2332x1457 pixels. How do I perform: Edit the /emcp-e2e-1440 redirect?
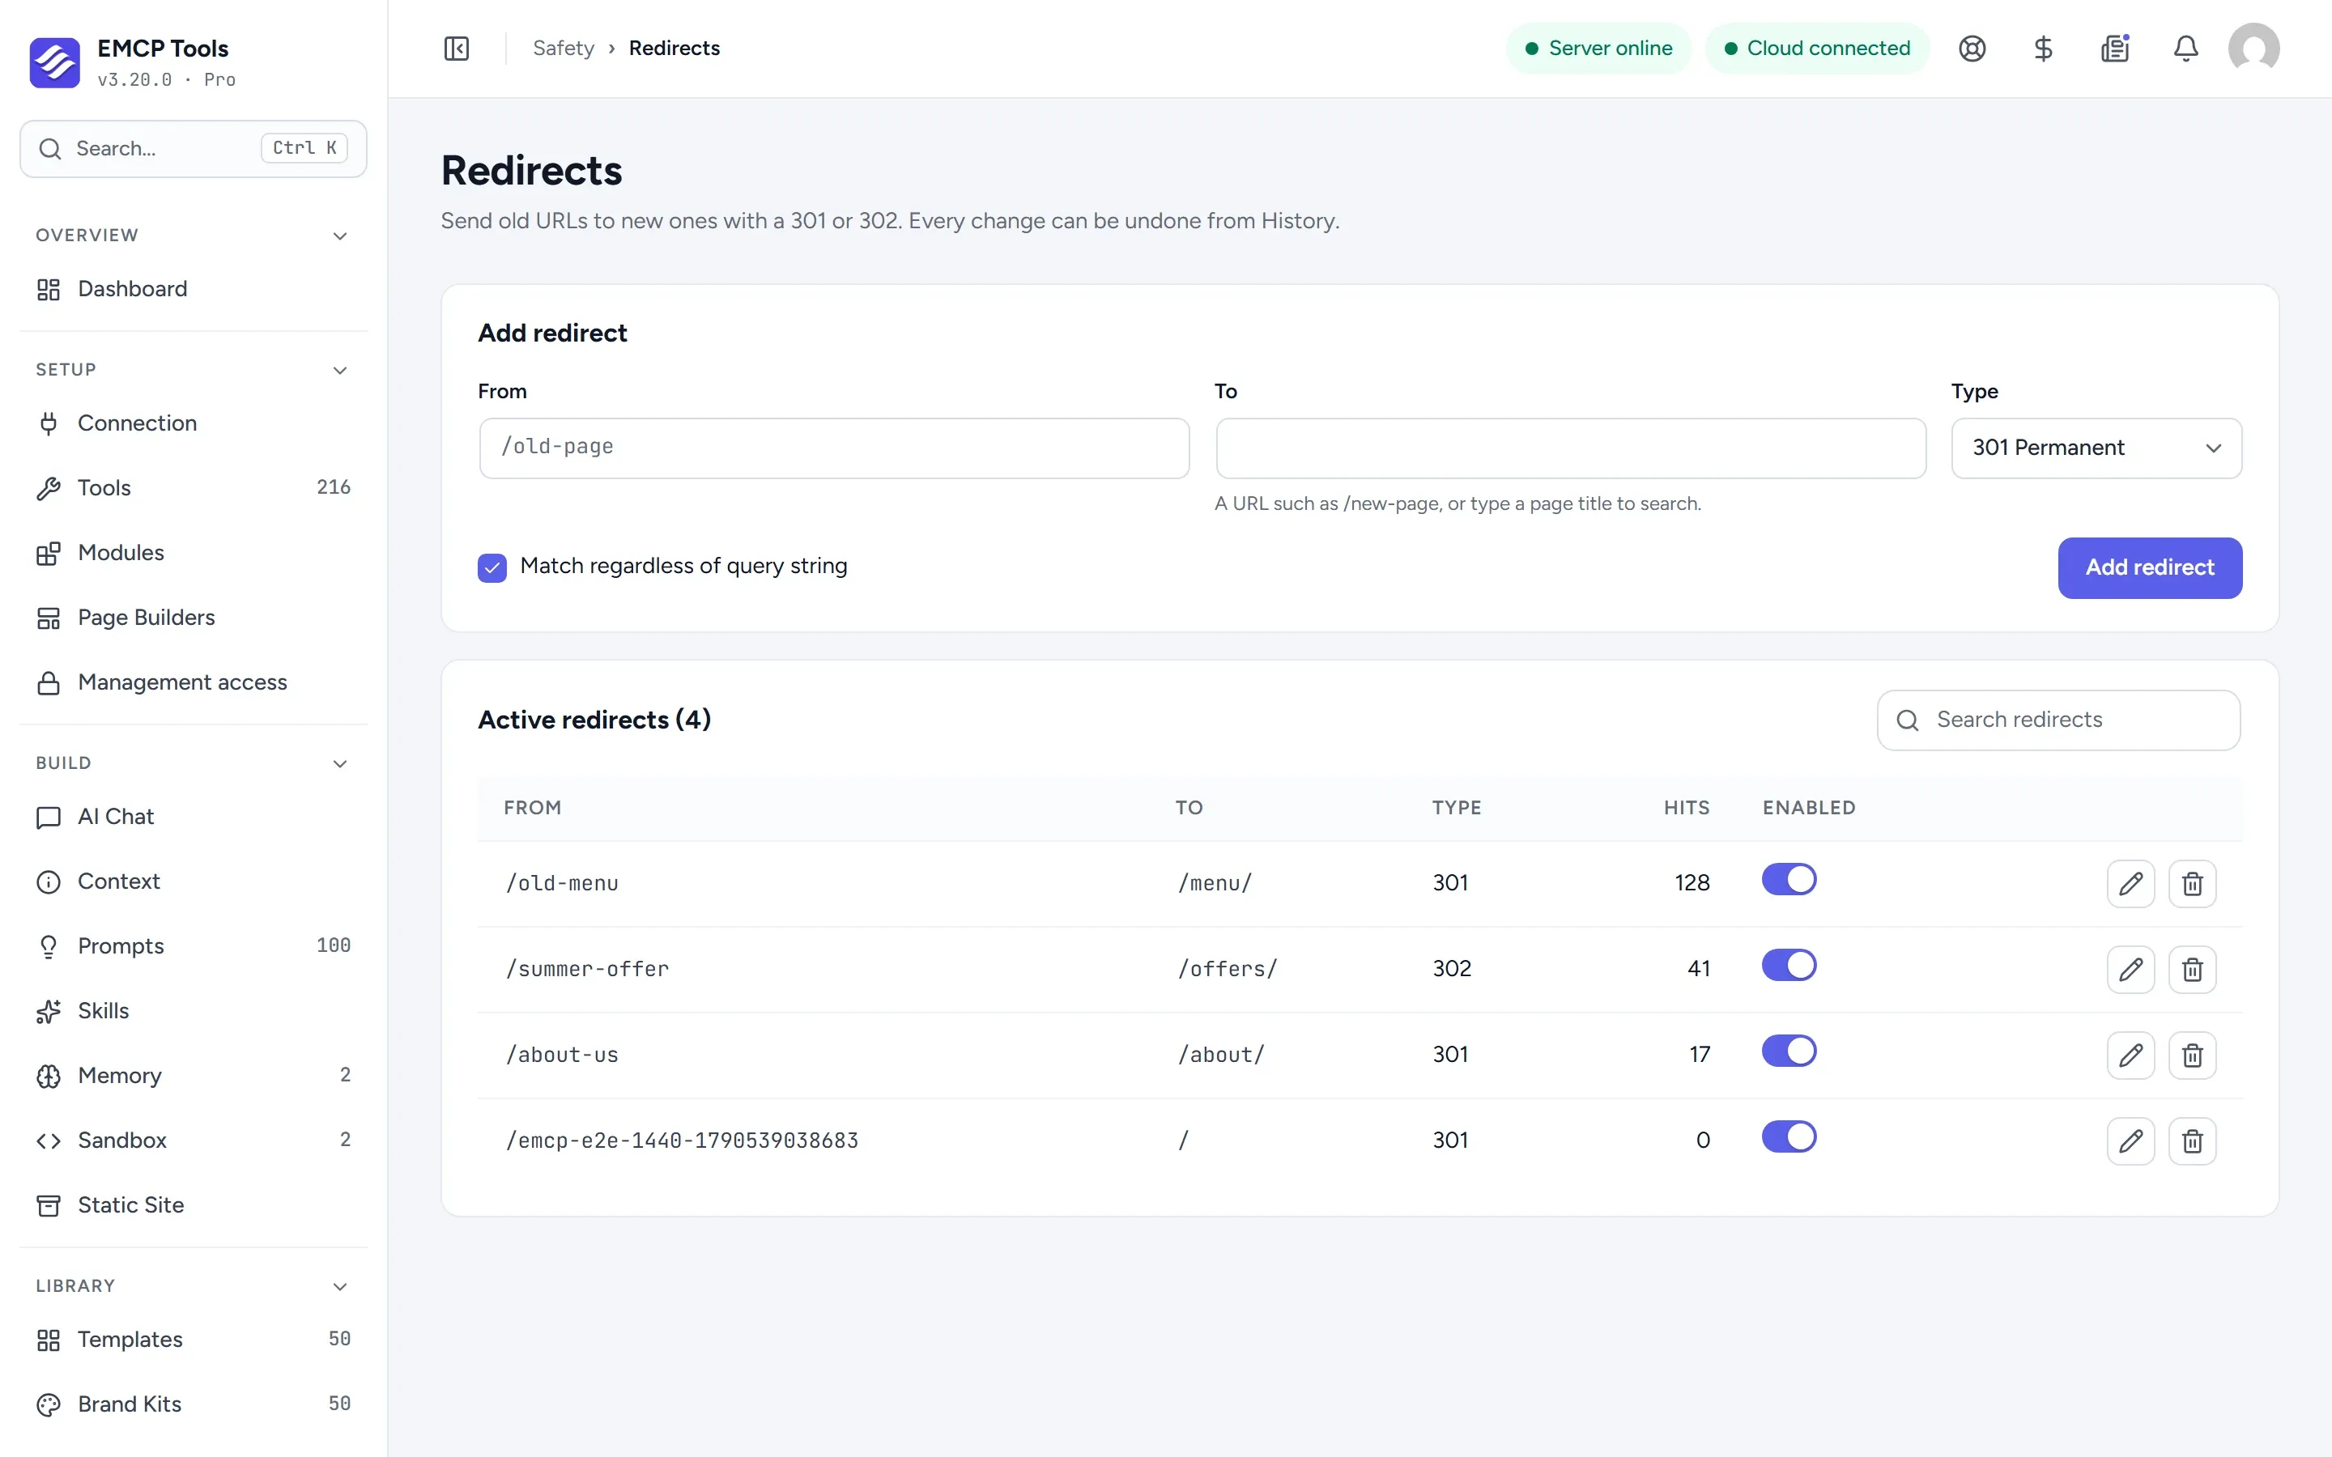tap(2130, 1141)
